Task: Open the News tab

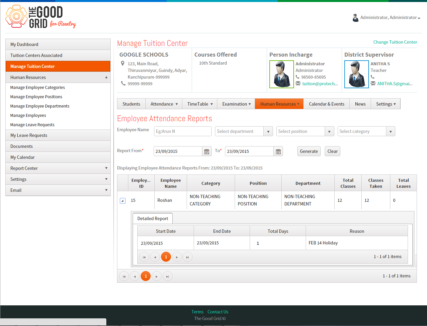Action: pyautogui.click(x=360, y=104)
